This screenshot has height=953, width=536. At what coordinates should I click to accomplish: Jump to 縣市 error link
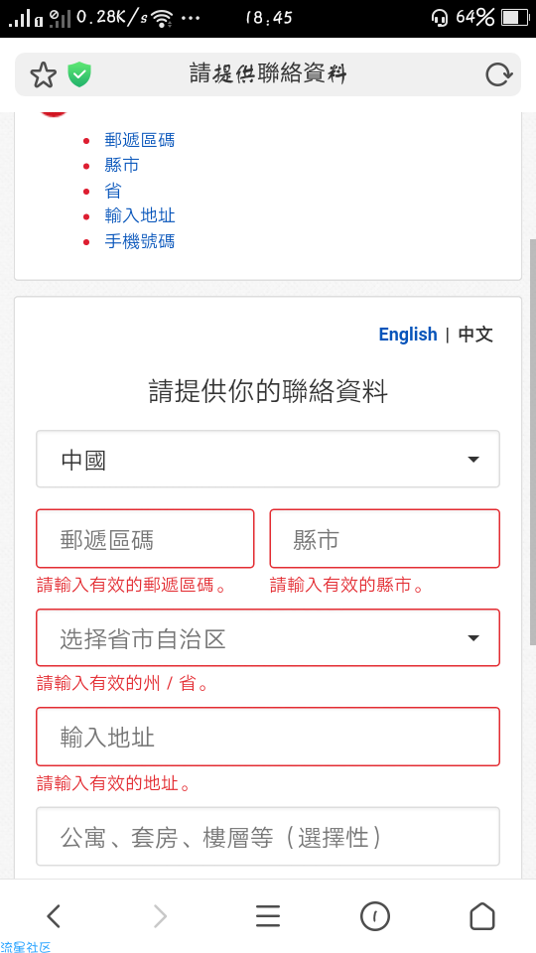click(121, 166)
